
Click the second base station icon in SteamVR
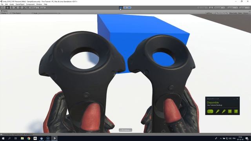click(x=236, y=111)
